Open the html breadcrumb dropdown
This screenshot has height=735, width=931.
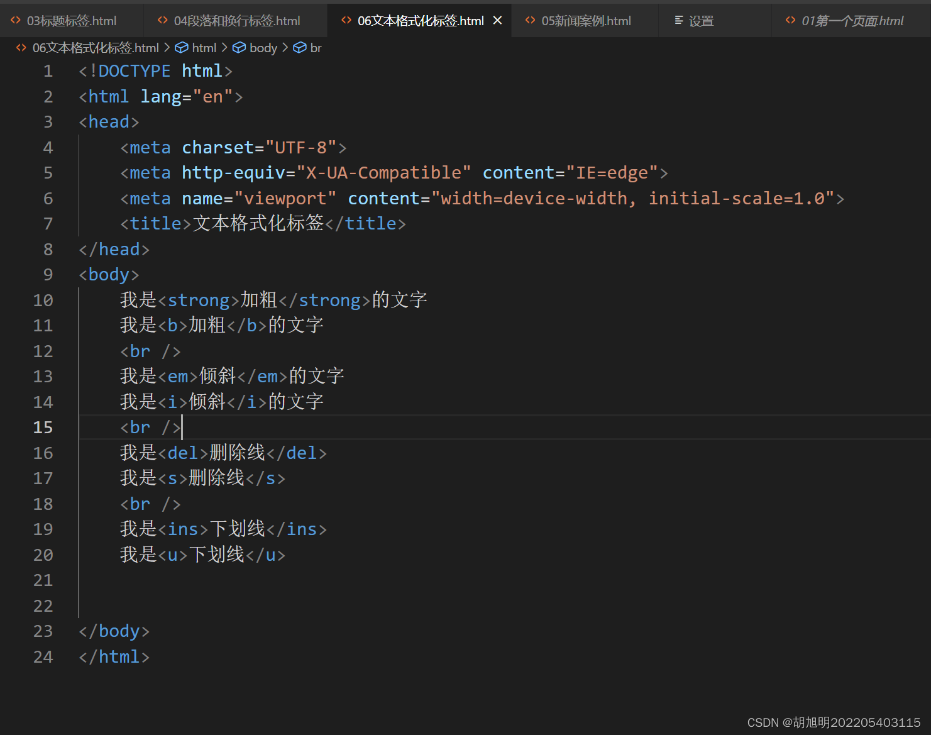tap(204, 47)
